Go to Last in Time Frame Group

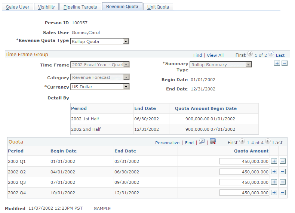click(280, 55)
